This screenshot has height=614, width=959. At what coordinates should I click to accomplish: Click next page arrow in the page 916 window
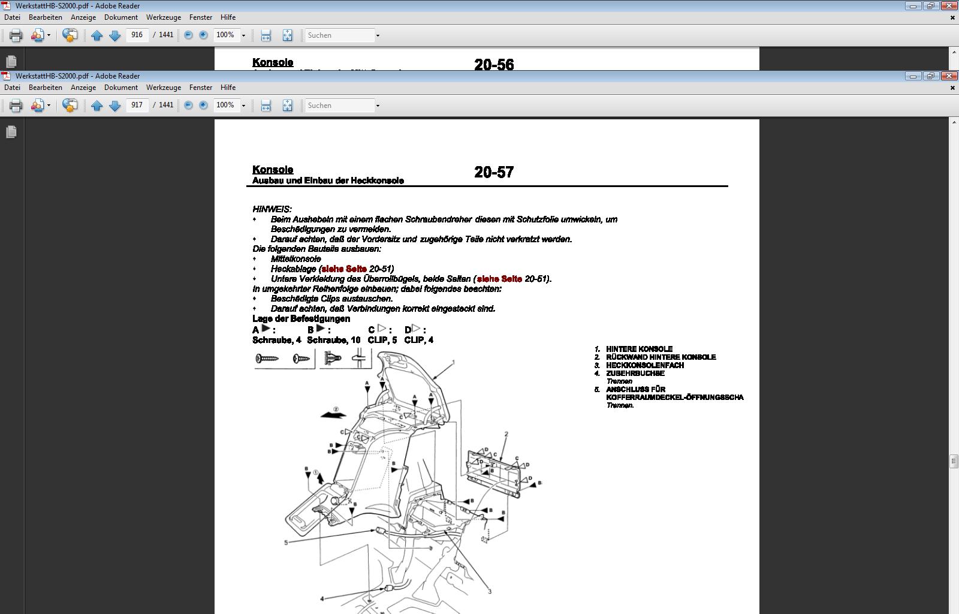coord(115,35)
